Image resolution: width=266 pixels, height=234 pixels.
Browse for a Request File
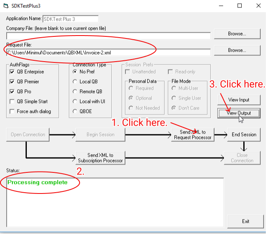click(x=237, y=50)
